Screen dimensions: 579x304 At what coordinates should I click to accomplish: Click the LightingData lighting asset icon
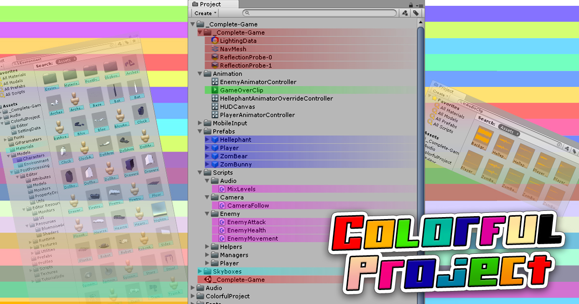pyautogui.click(x=214, y=41)
